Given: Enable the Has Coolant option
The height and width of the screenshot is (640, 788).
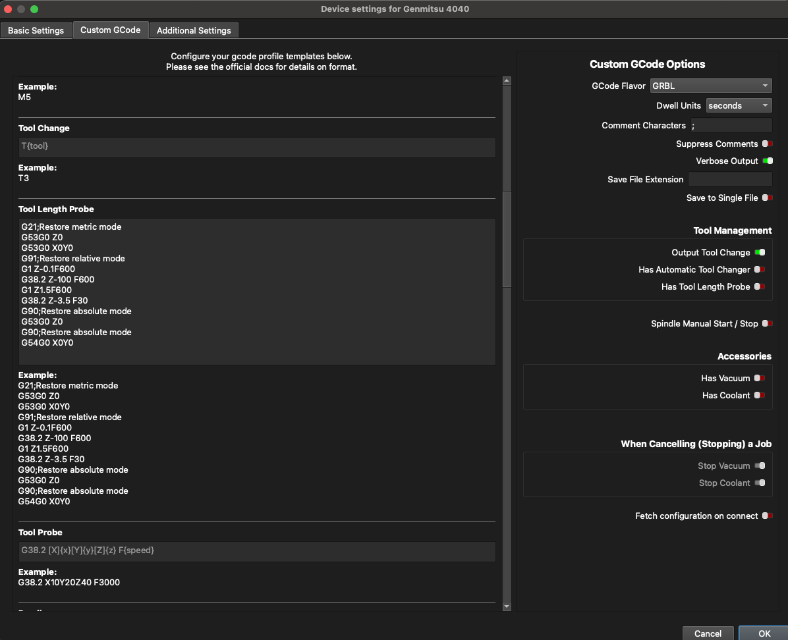Looking at the screenshot, I should [760, 395].
